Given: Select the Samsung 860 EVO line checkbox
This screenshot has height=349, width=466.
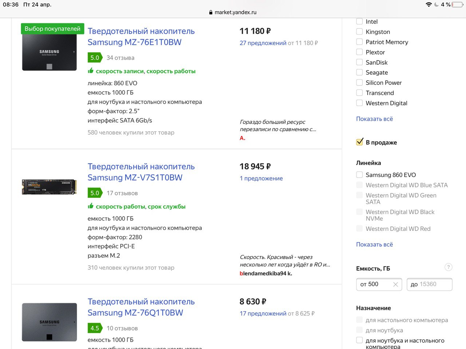Looking at the screenshot, I should pyautogui.click(x=359, y=175).
